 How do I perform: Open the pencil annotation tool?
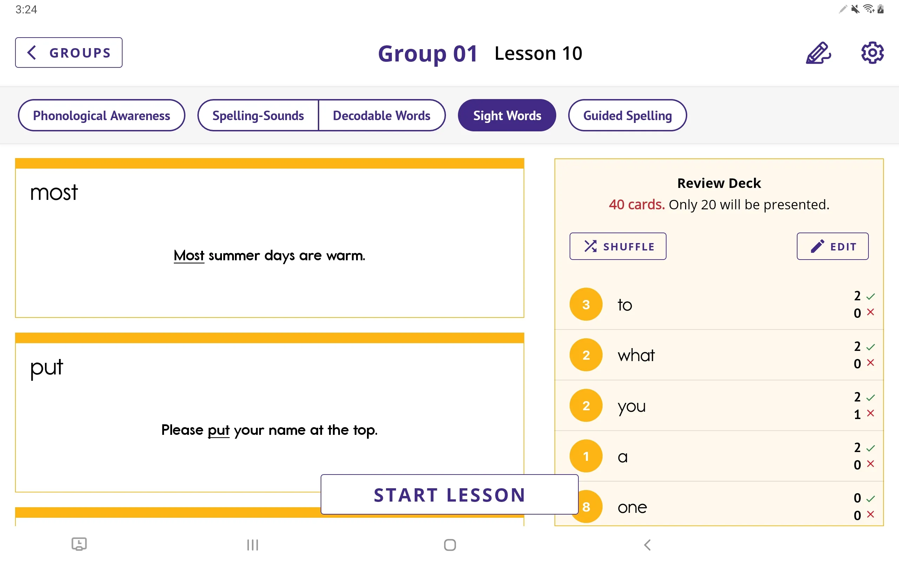pos(818,53)
